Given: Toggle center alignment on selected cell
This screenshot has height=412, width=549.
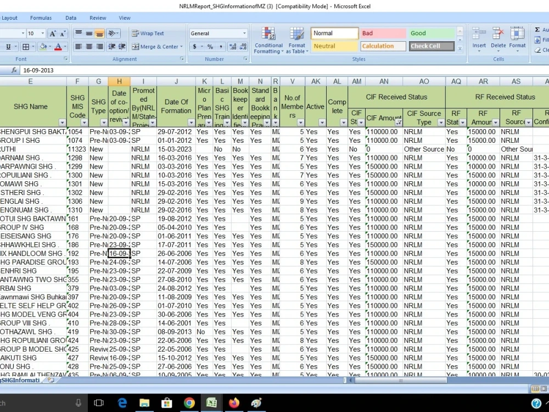Looking at the screenshot, I should (x=88, y=47).
